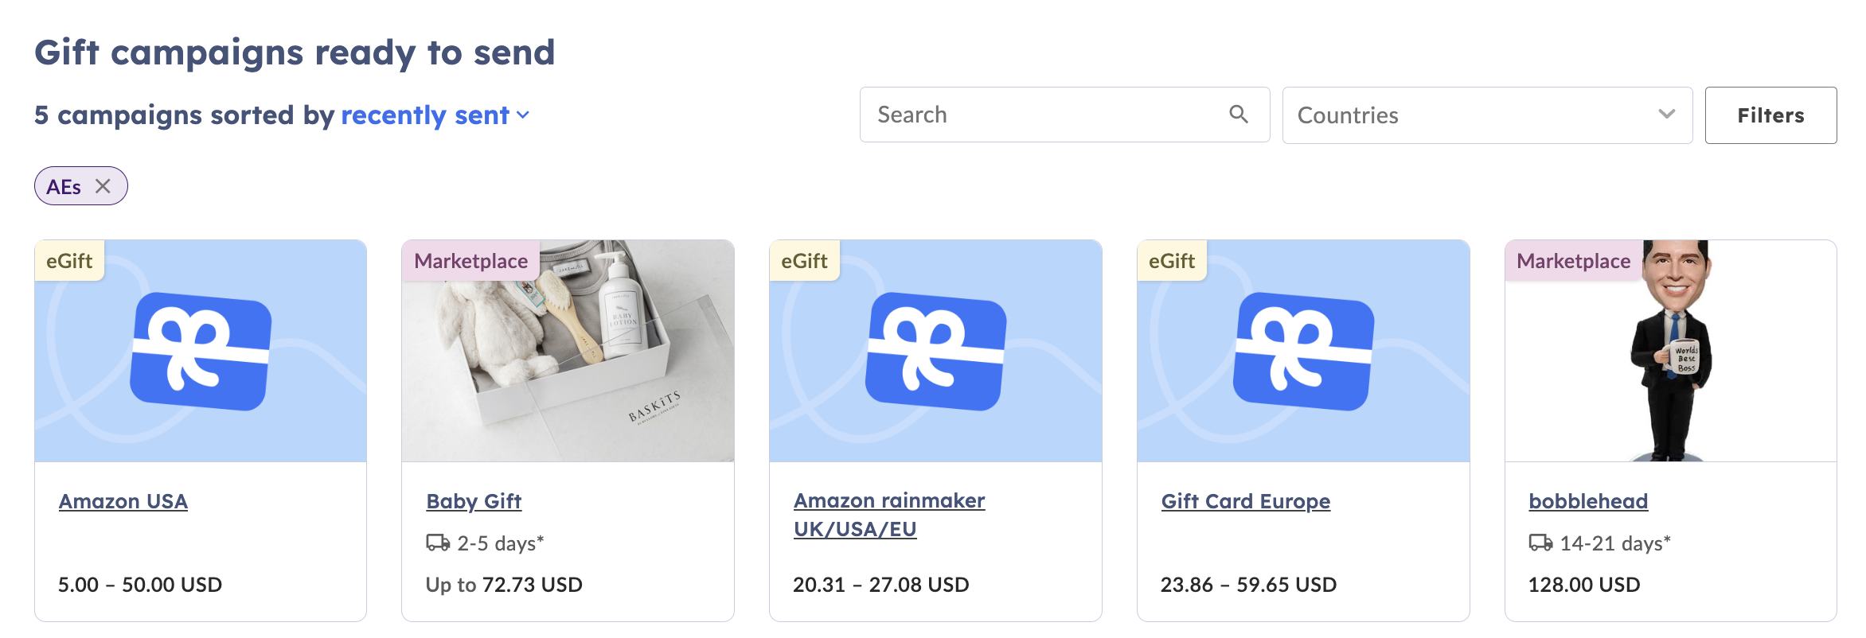Click the Countries dropdown chevron arrow

[x=1666, y=115]
